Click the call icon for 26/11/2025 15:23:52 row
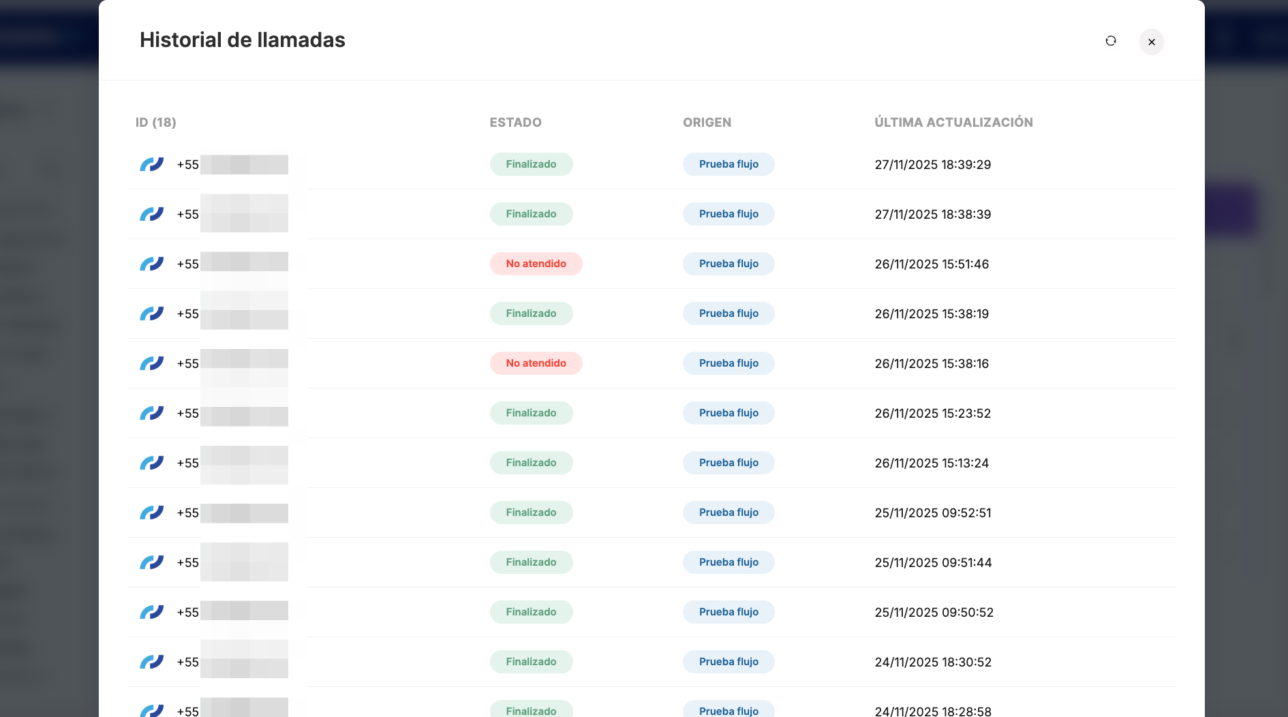Viewport: 1288px width, 717px height. click(151, 413)
